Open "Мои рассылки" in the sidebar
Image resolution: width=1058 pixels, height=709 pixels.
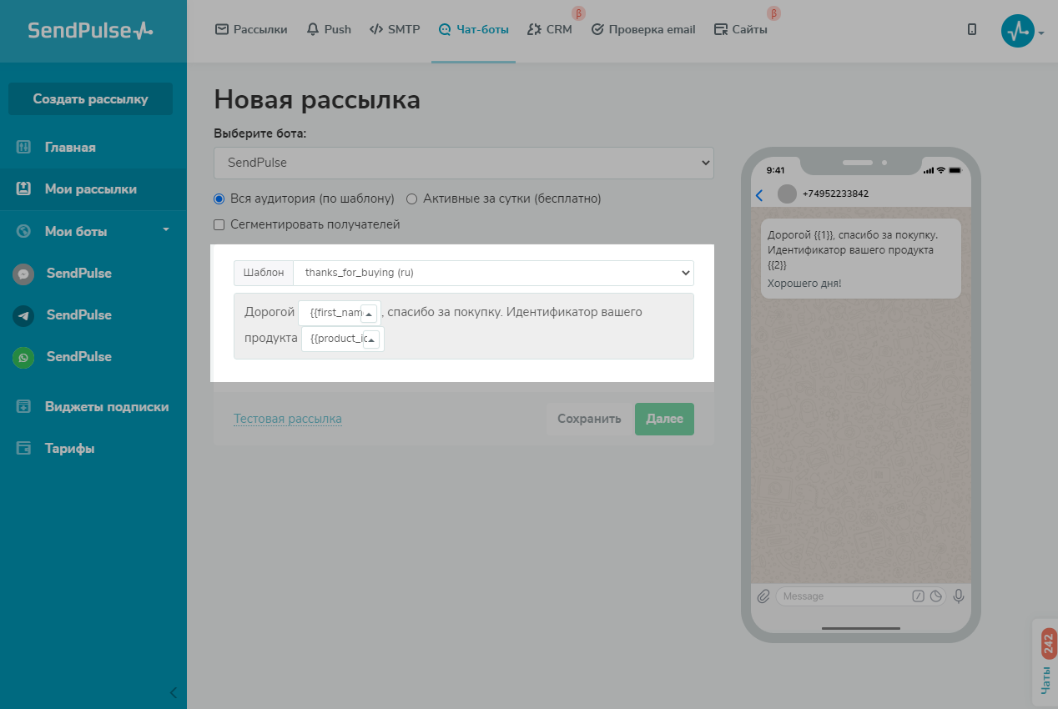click(90, 189)
